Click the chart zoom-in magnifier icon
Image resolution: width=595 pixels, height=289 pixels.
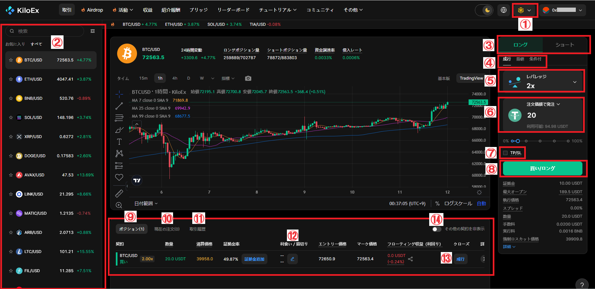(119, 205)
